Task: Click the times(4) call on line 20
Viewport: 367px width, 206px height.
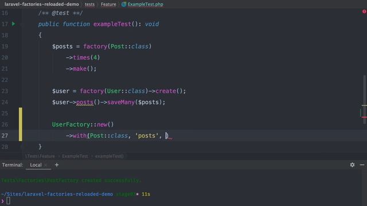Action: pos(87,57)
